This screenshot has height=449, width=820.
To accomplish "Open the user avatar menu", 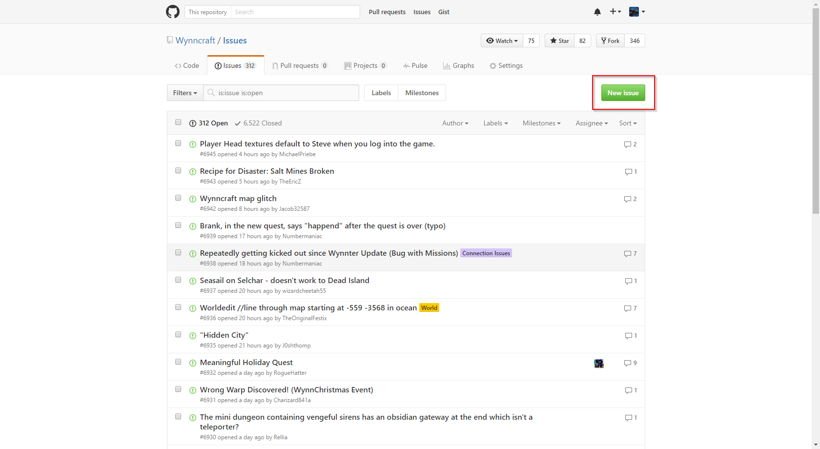I will (x=637, y=12).
